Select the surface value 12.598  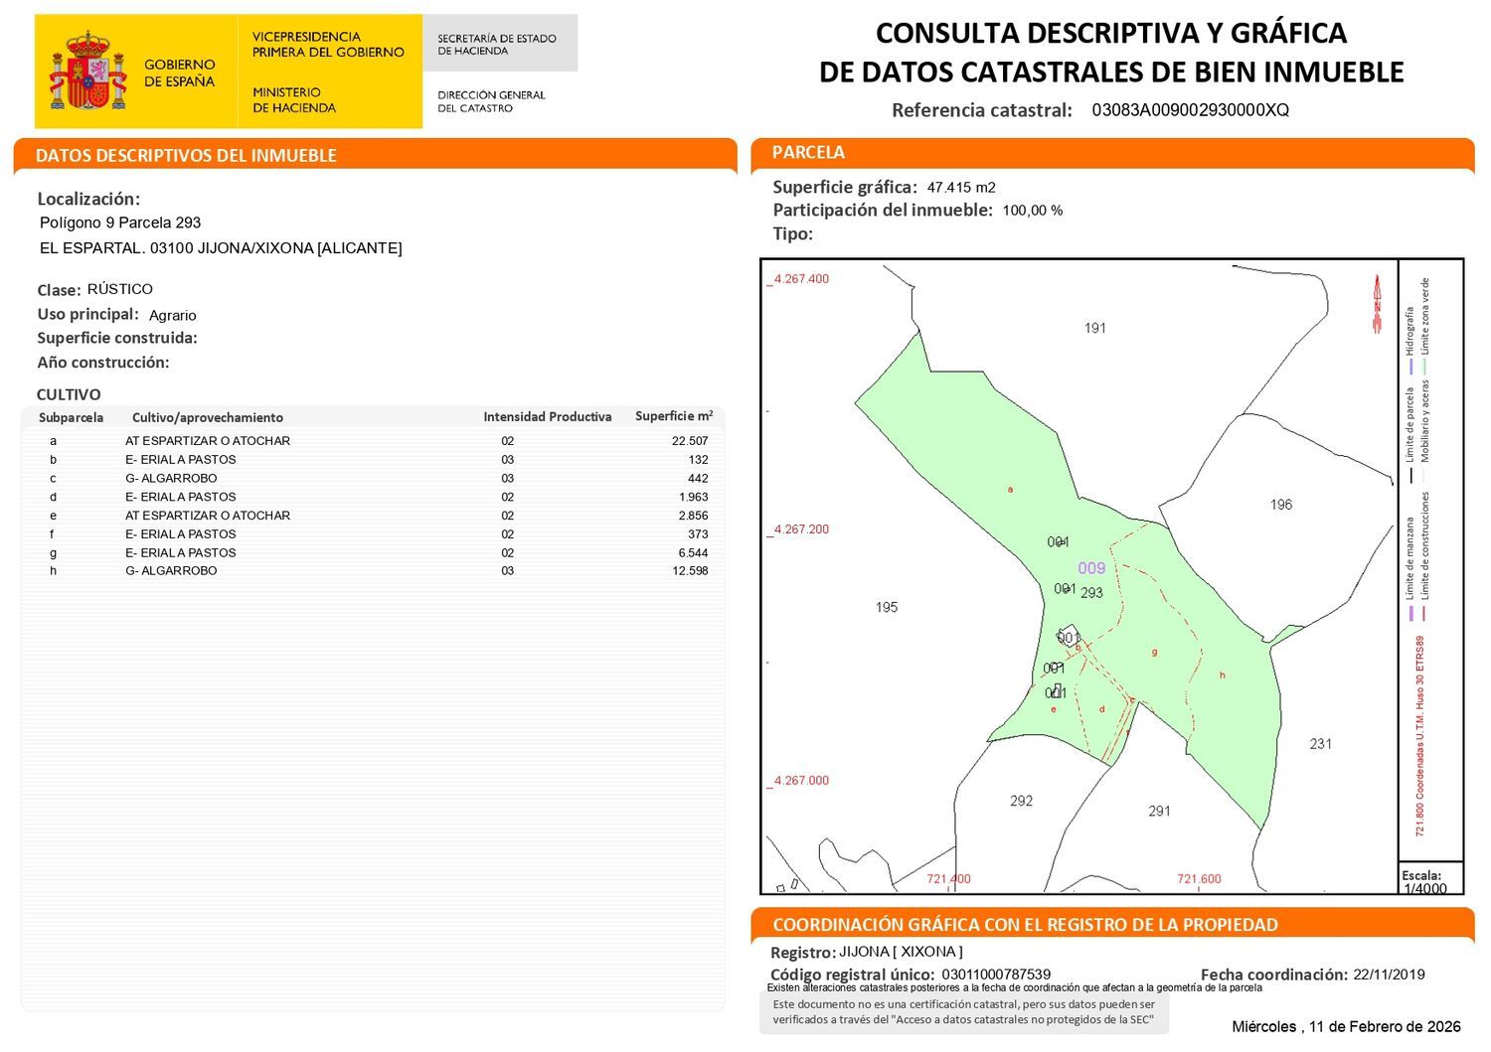pos(690,570)
